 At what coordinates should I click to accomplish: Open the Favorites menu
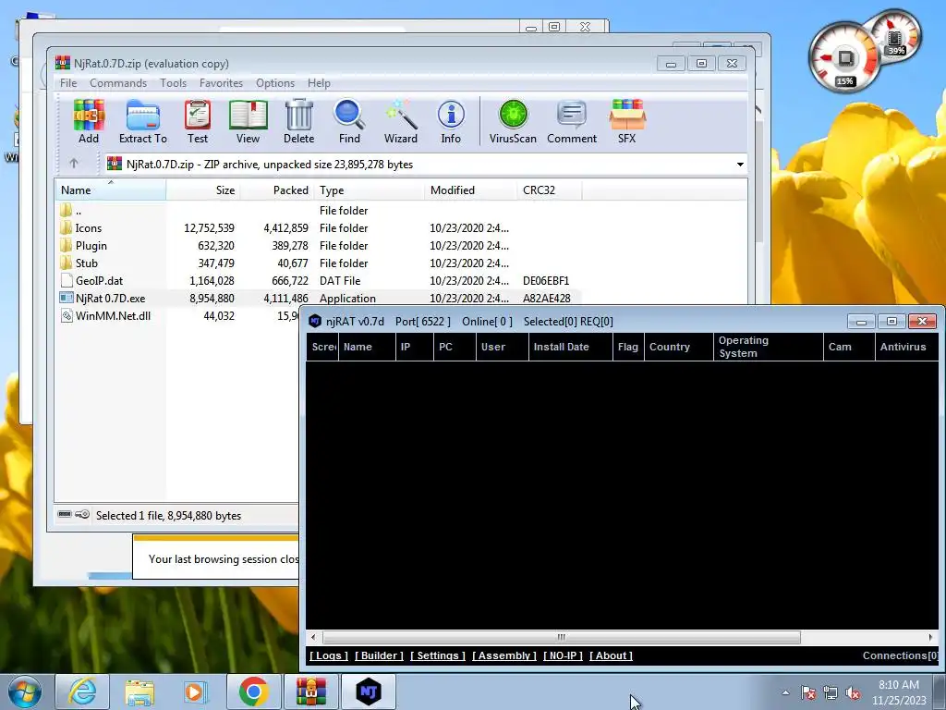pos(222,82)
